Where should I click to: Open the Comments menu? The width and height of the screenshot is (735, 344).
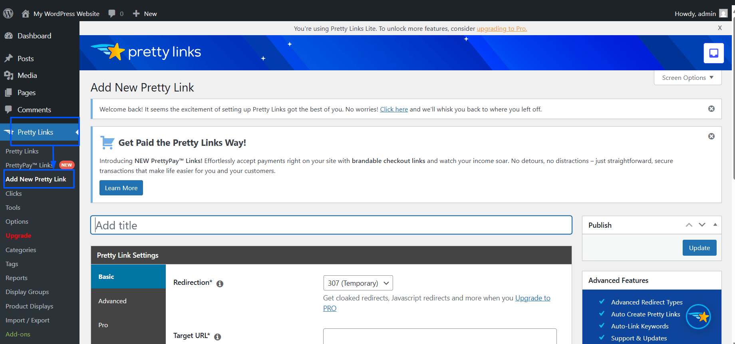pyautogui.click(x=34, y=109)
